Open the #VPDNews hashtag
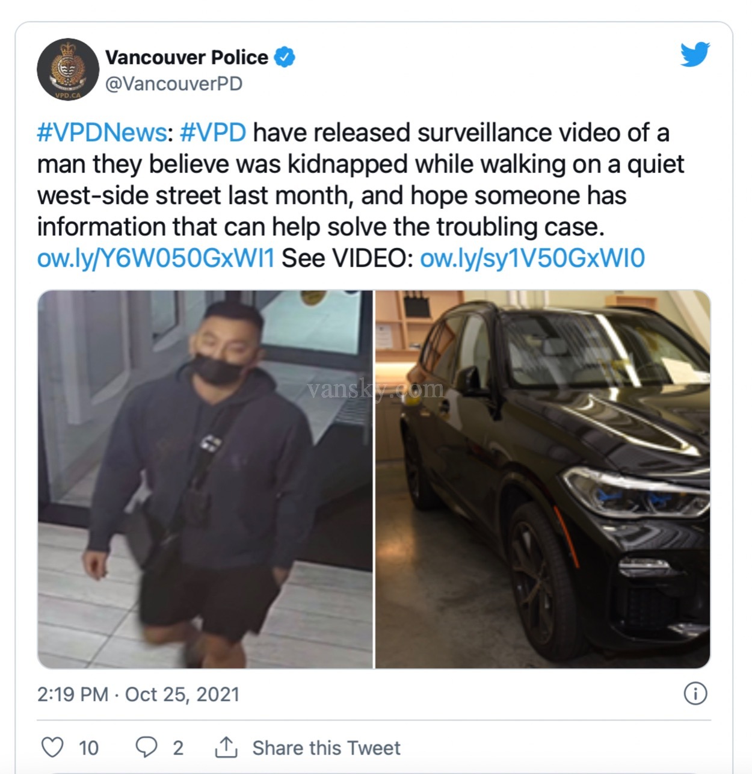Viewport: 752px width, 774px height. [x=102, y=132]
